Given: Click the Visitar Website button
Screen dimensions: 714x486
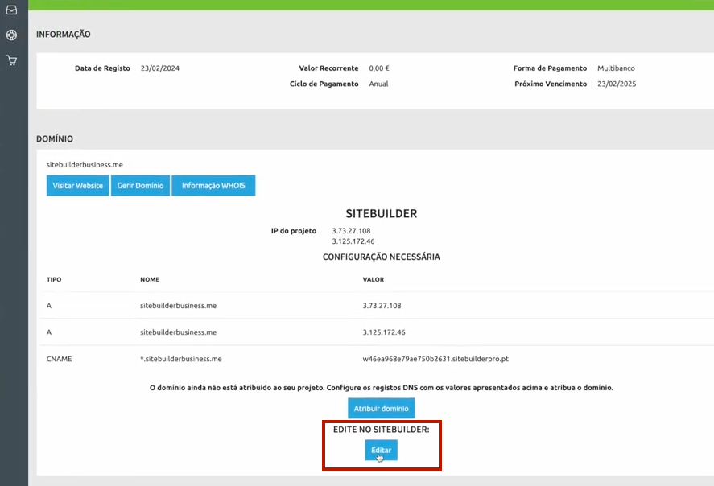Looking at the screenshot, I should coord(78,186).
